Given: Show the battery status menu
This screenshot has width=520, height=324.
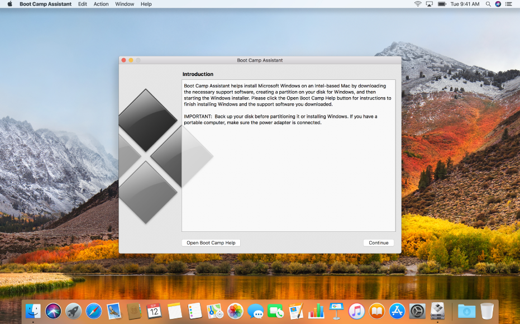Looking at the screenshot, I should point(442,4).
